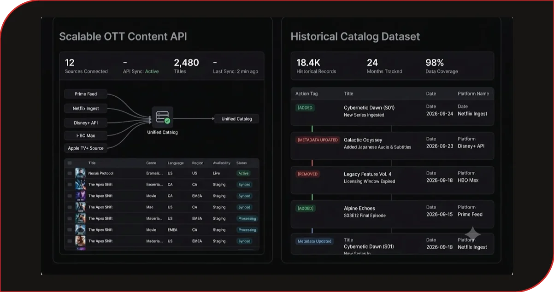Click Processing badge in Apex Shift Maveria row
The image size is (554, 292).
coord(247,219)
